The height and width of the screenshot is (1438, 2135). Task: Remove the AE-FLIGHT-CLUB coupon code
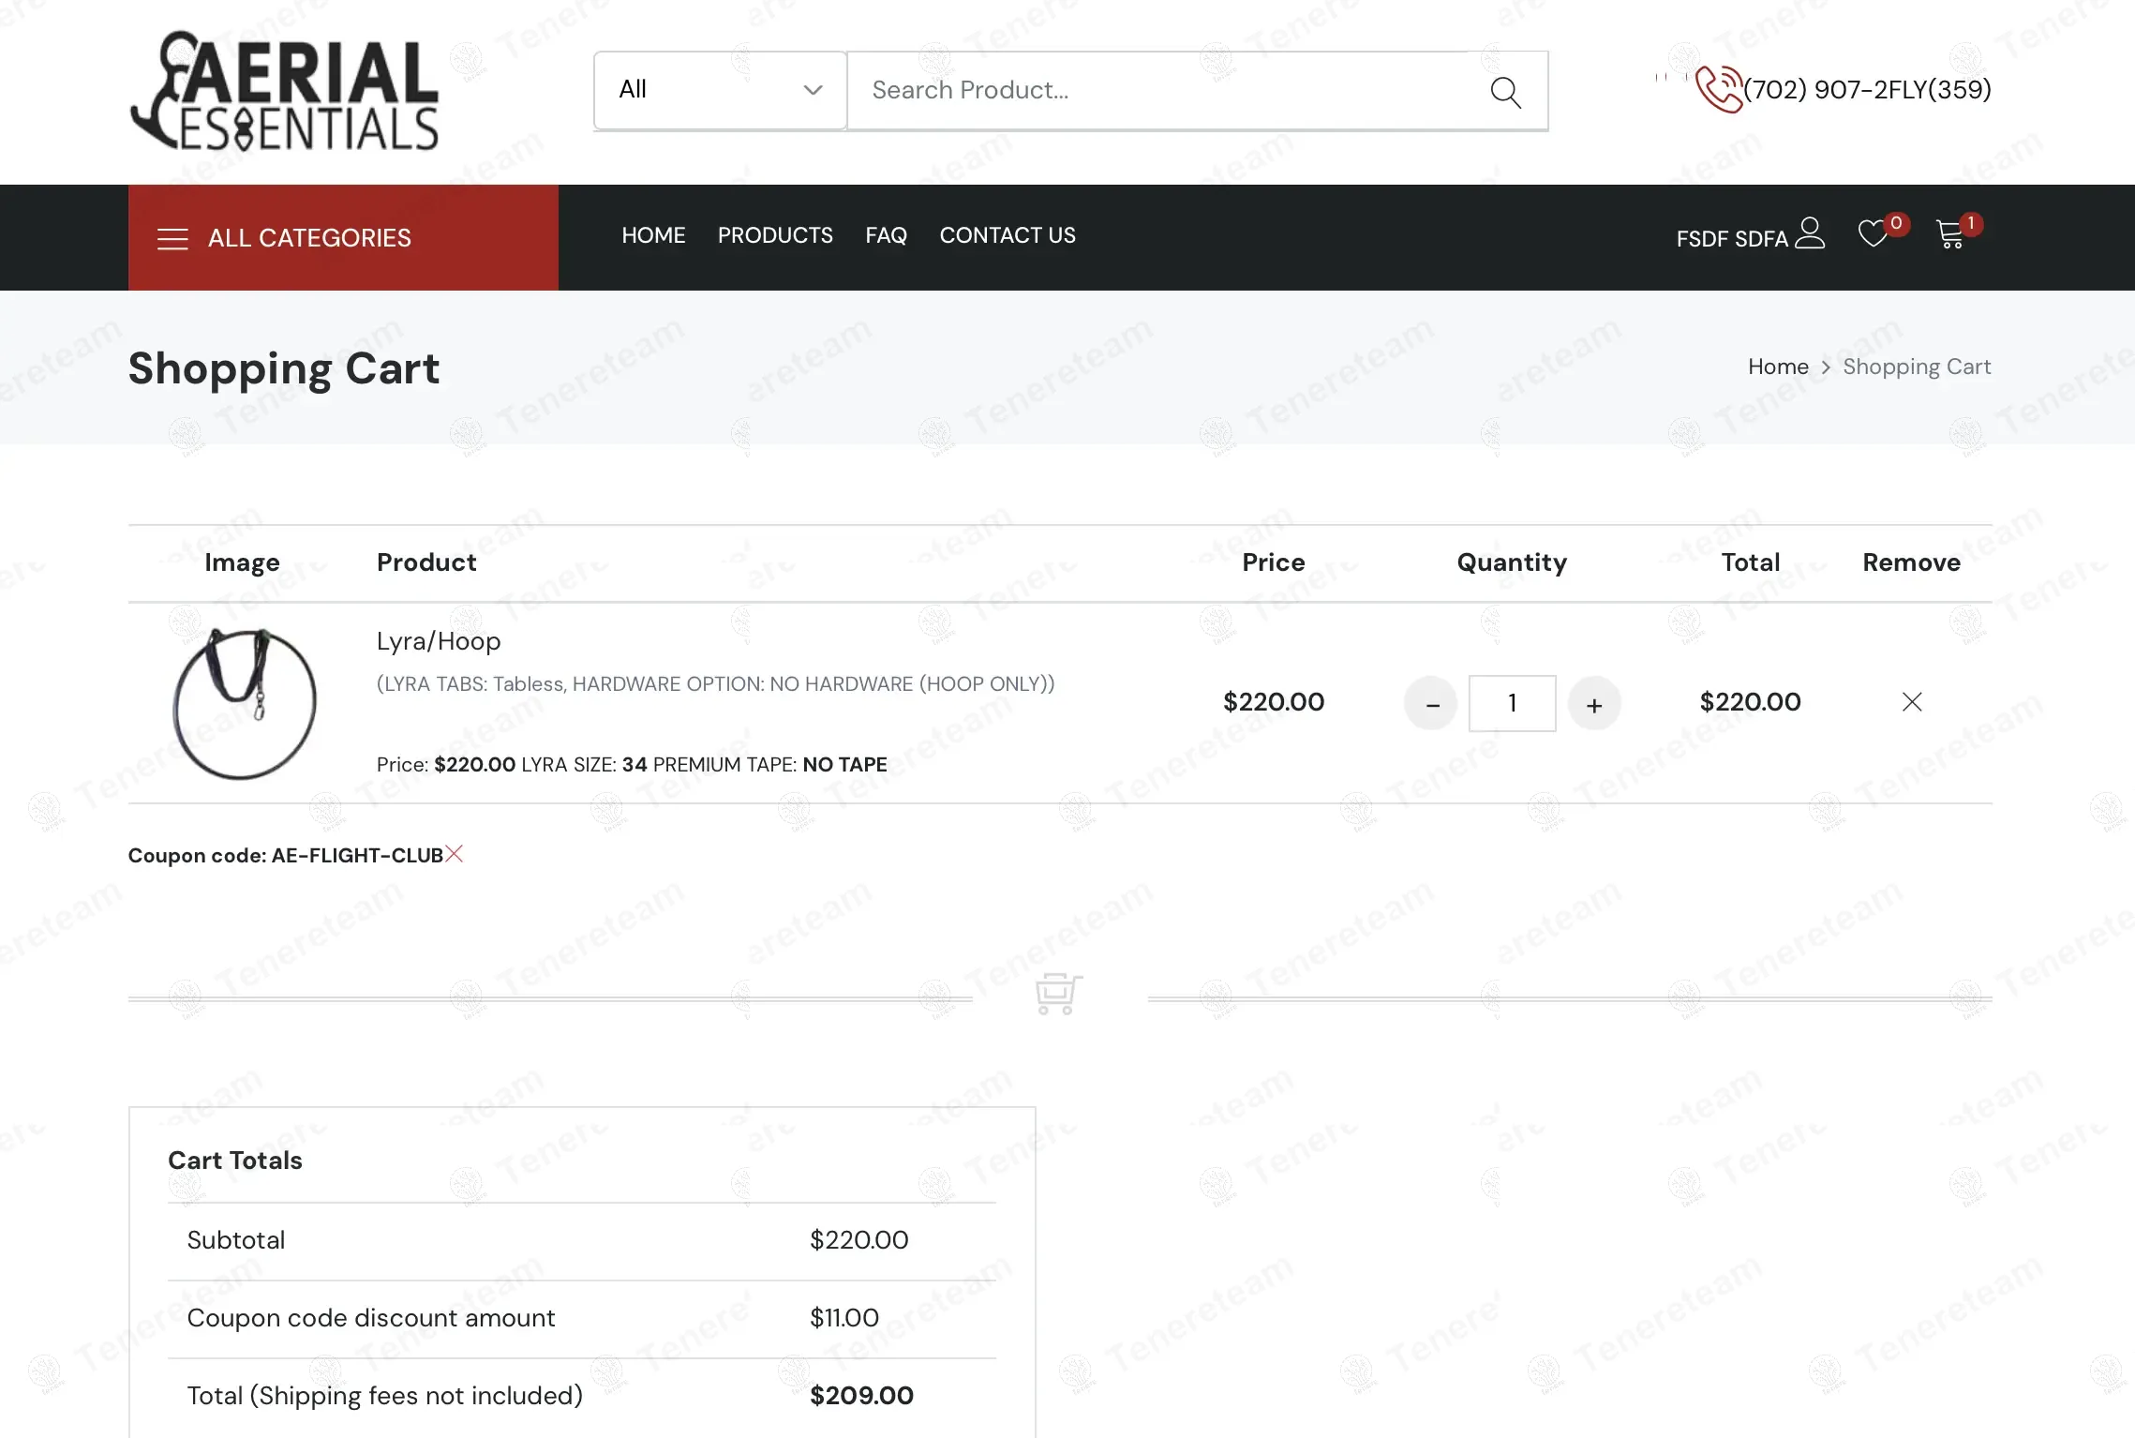[455, 854]
